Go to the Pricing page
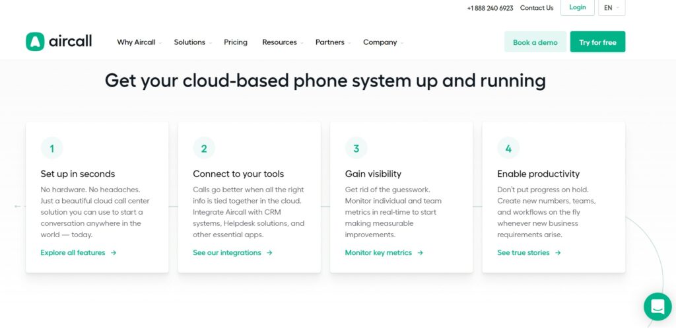 [236, 42]
